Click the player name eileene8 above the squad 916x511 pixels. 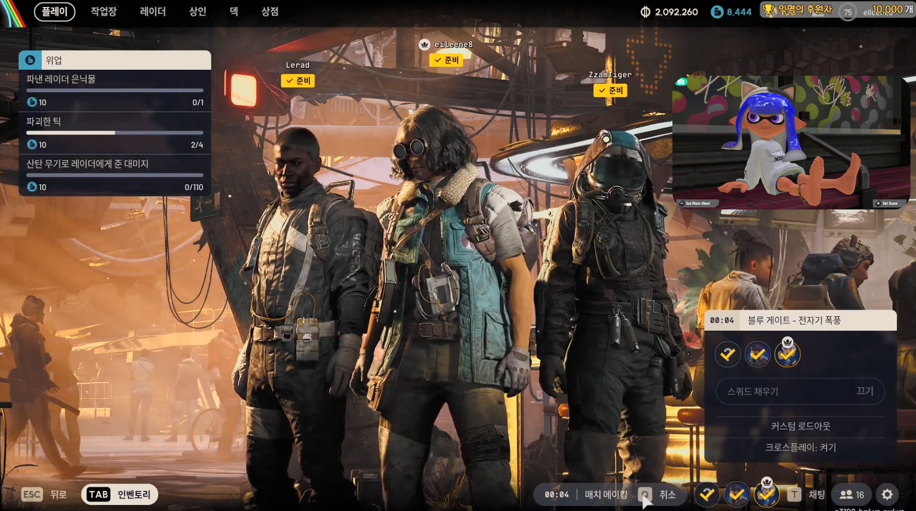[453, 45]
